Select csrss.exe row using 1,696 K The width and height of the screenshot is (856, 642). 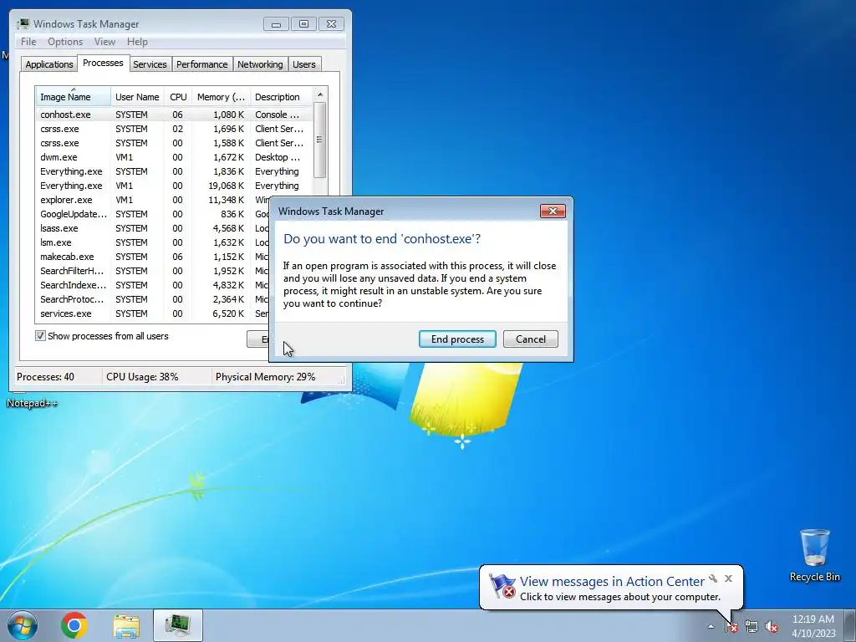pyautogui.click(x=174, y=129)
